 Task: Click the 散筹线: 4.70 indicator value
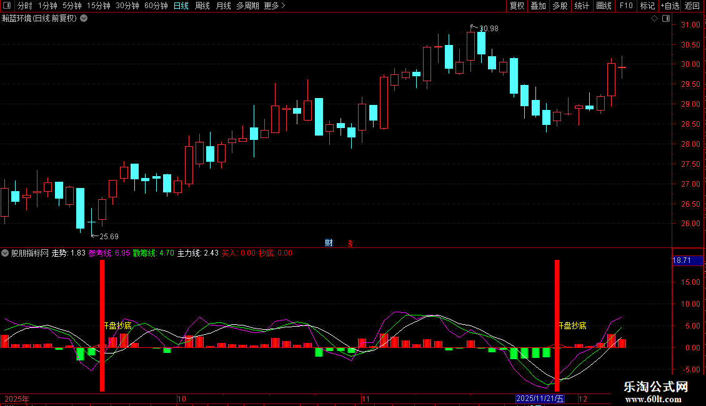point(153,254)
